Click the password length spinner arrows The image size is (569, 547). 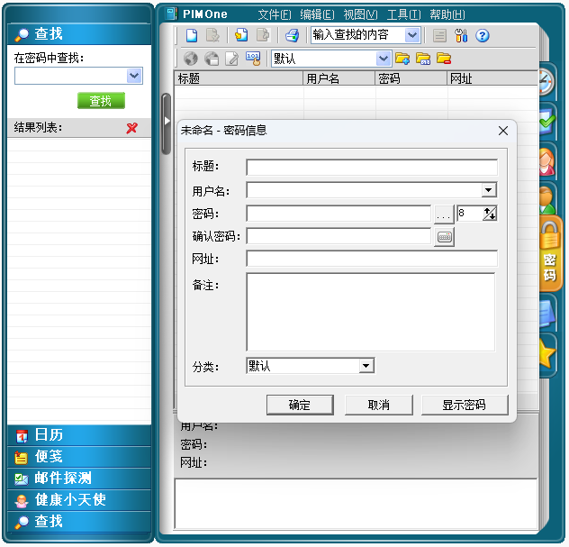click(490, 214)
